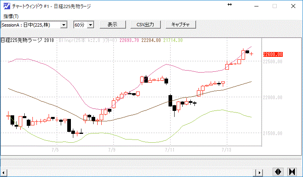The width and height of the screenshot is (303, 177).
Task: Click the 日経225先物ラージ 2018 chart title
Action: pos(28,40)
